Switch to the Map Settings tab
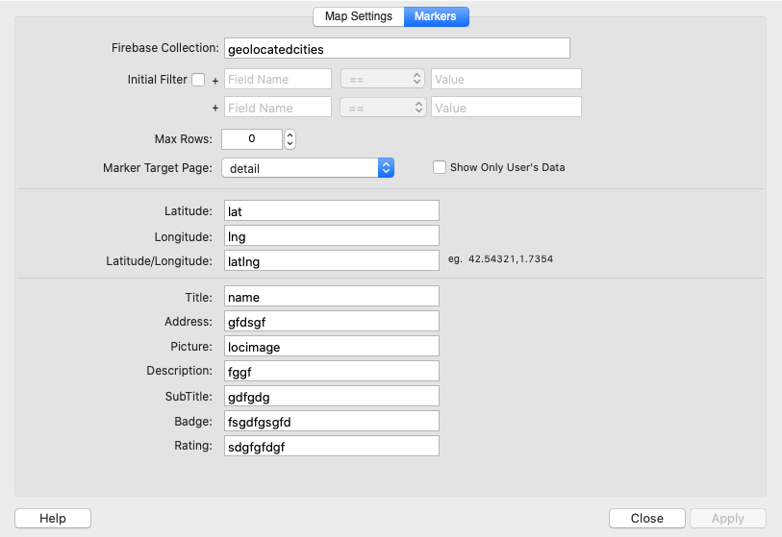The image size is (782, 537). click(358, 16)
